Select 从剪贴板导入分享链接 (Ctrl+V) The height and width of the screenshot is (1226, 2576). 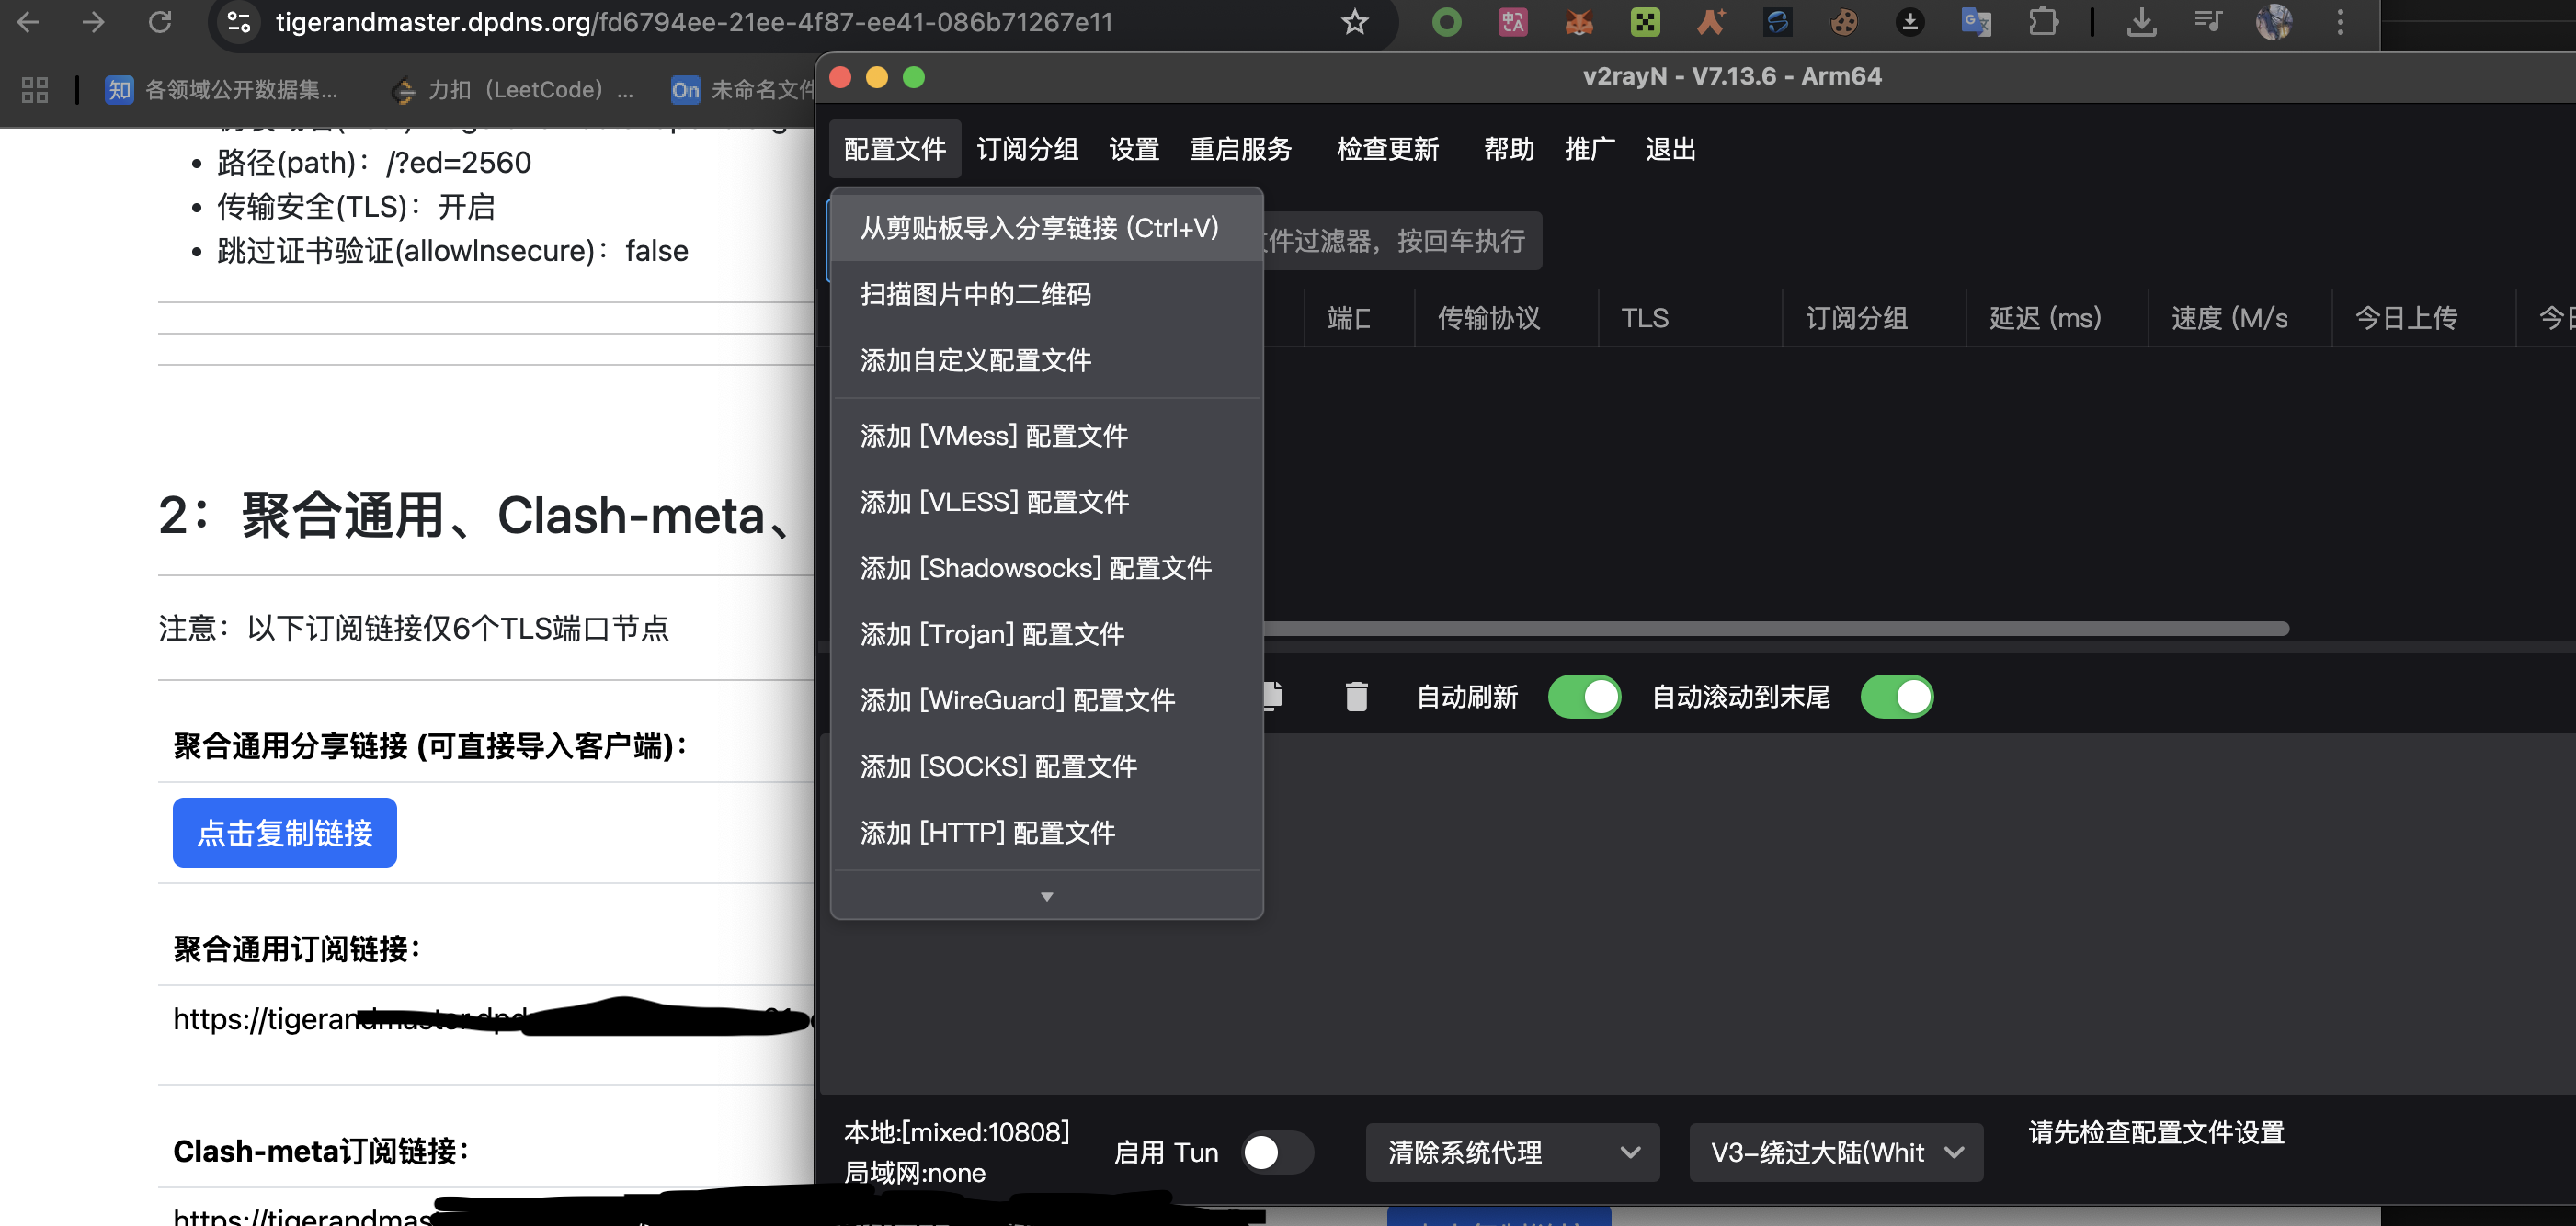click(x=1047, y=228)
